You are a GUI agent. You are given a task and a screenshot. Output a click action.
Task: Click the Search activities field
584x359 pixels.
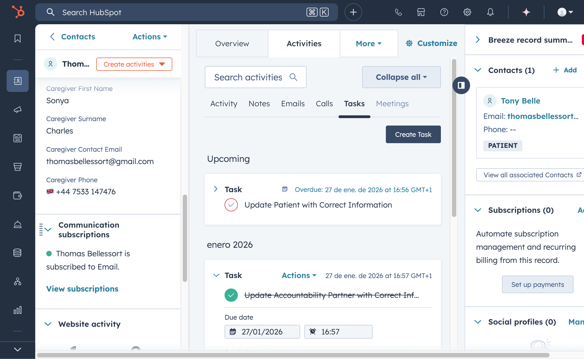256,77
